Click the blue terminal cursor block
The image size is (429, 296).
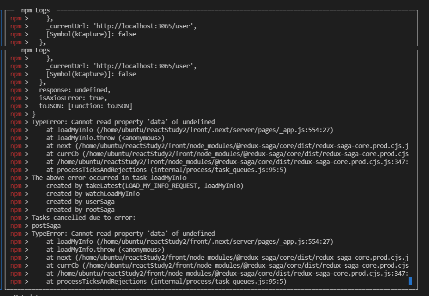pyautogui.click(x=410, y=281)
